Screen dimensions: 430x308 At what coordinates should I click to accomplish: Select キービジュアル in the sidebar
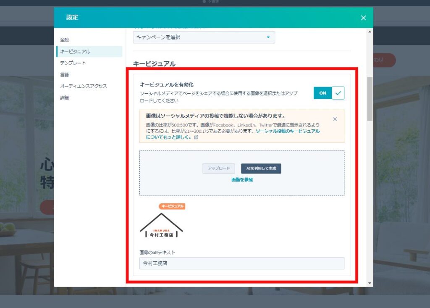point(75,52)
